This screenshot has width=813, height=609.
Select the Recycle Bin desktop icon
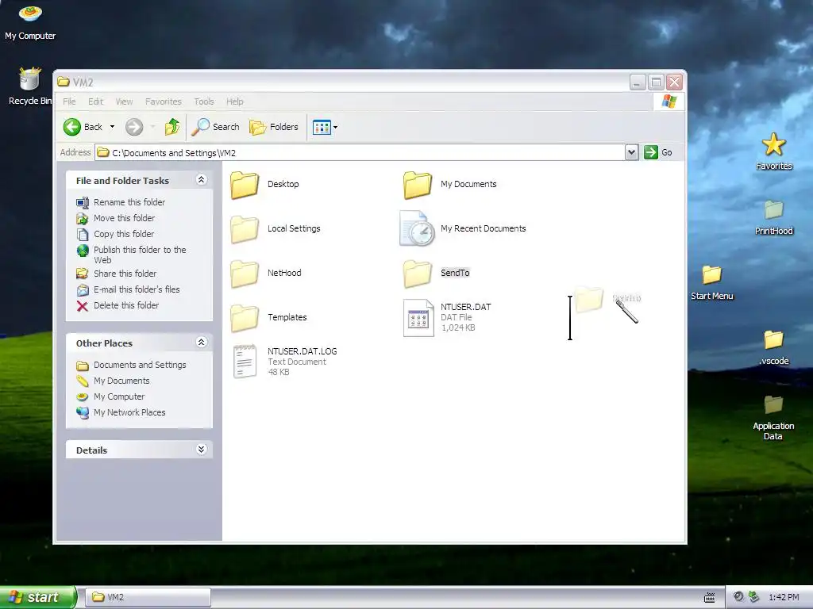point(29,79)
